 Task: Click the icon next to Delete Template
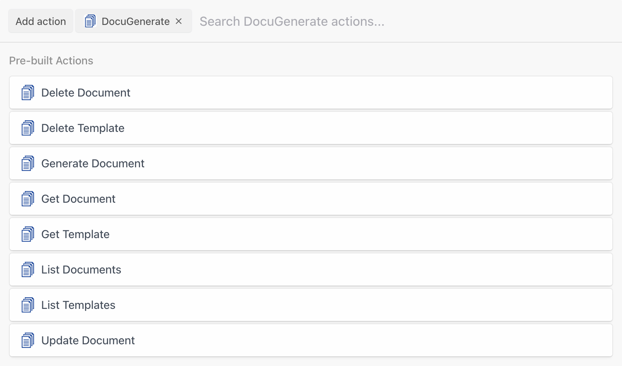[x=28, y=128]
